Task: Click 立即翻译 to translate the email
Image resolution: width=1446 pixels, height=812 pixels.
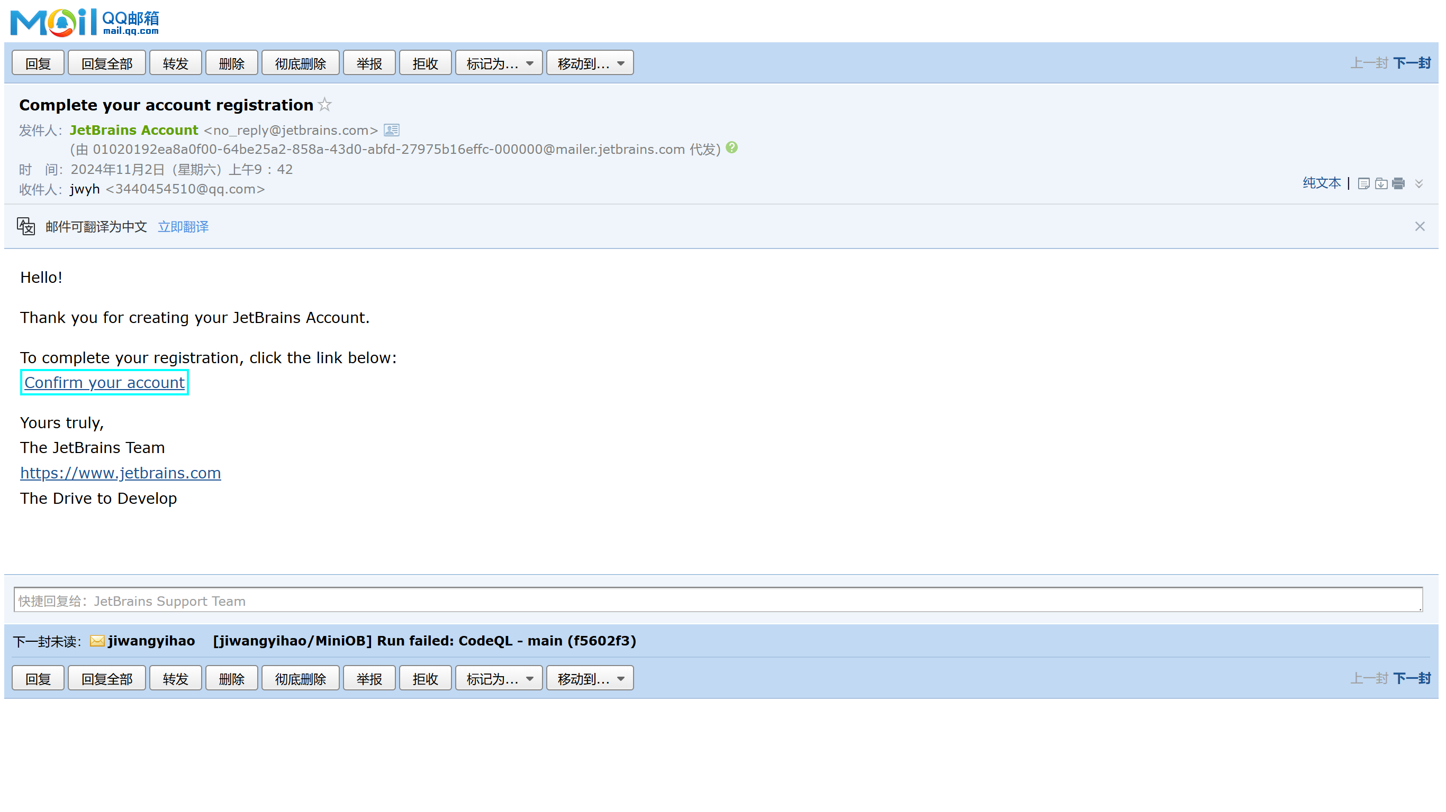Action: point(183,227)
